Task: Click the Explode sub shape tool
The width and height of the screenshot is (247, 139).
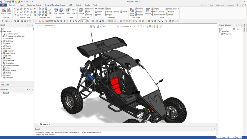Action: pos(139,15)
